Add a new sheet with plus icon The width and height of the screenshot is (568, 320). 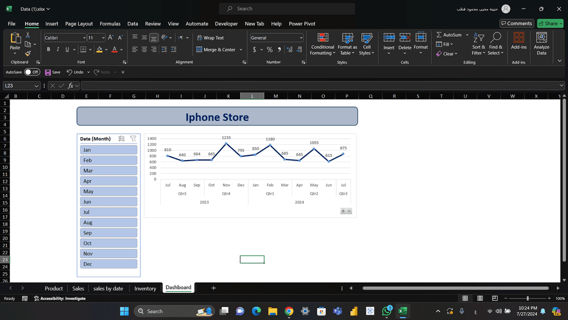pyautogui.click(x=214, y=288)
